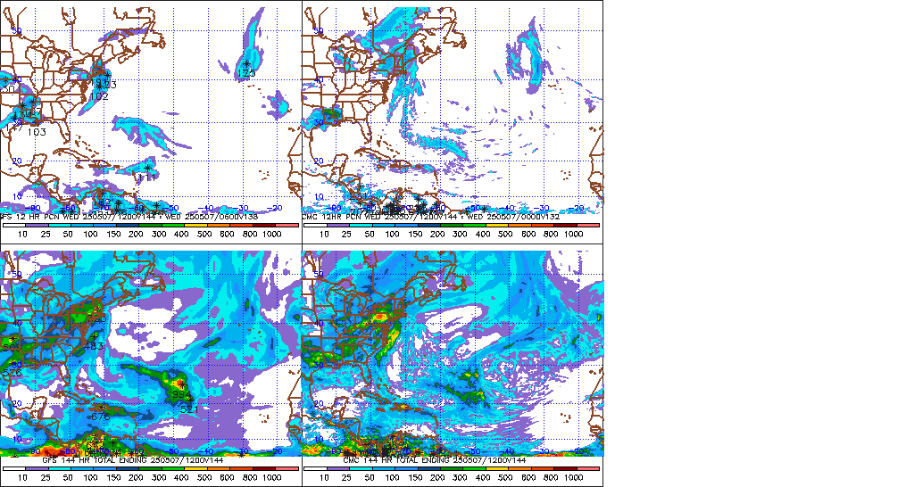Click the asterisk marker above 111 label

pyautogui.click(x=148, y=168)
